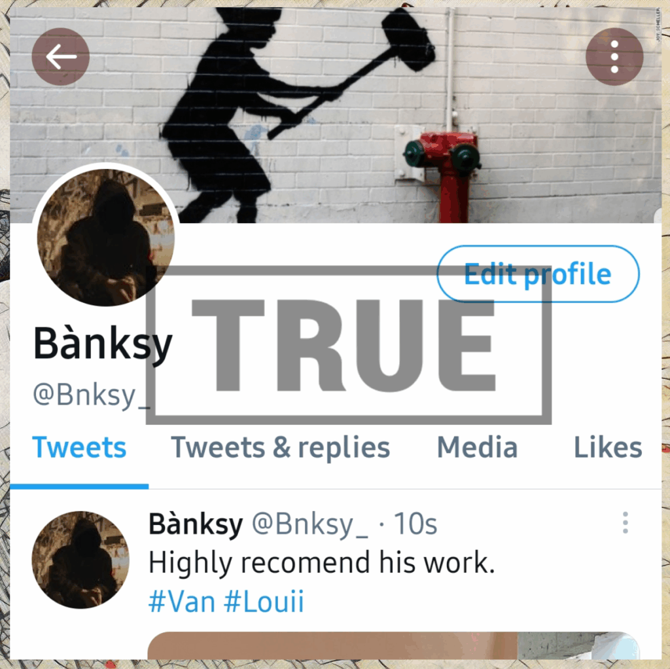Switch to the Tweets & replies tab
This screenshot has height=669, width=670.
(x=280, y=448)
